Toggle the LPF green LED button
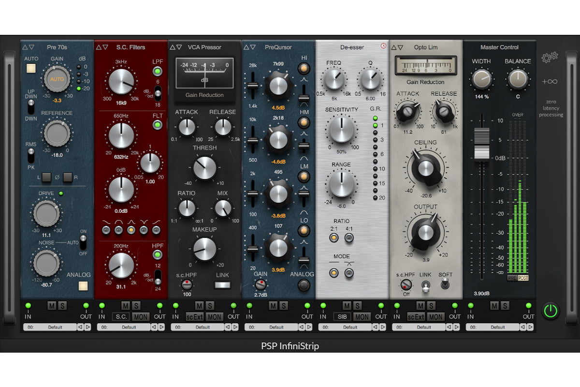Viewport: 580px width, 387px height. click(158, 72)
